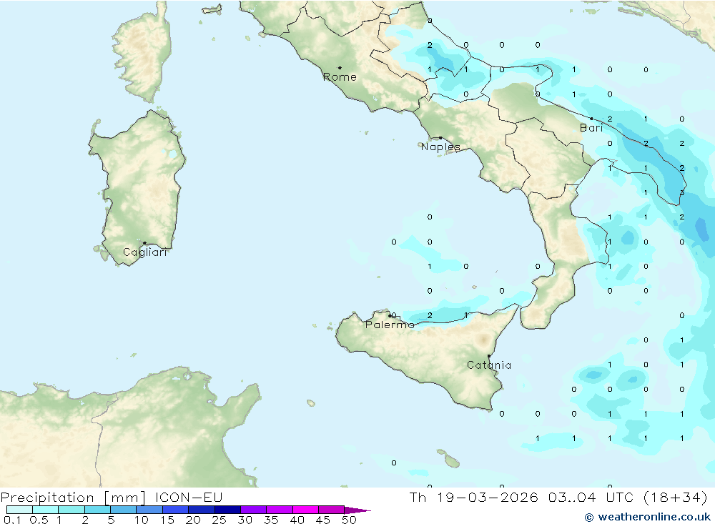Click the Catania location dot marker
Image resolution: width=715 pixels, height=524 pixels.
489,356
